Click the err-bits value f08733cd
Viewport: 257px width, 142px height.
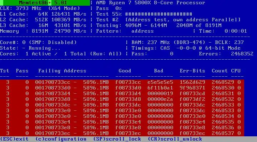(x=192, y=94)
